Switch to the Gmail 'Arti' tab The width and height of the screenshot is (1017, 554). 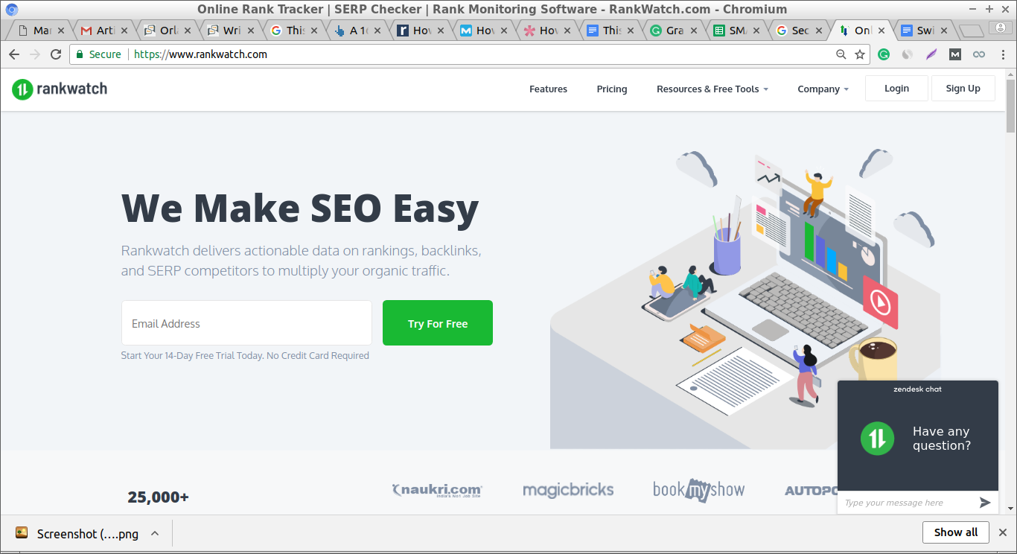[x=103, y=31]
